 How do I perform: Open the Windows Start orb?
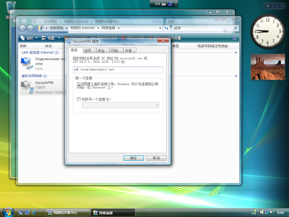8,212
